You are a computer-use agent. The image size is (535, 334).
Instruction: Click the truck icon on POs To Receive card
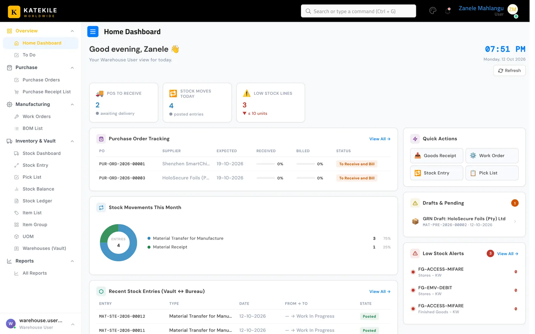point(100,94)
